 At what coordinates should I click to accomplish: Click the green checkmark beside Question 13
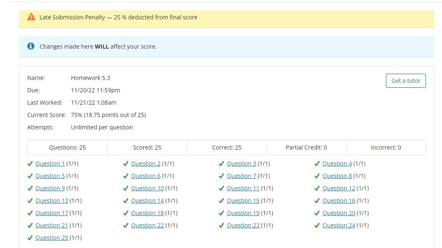click(x=30, y=201)
